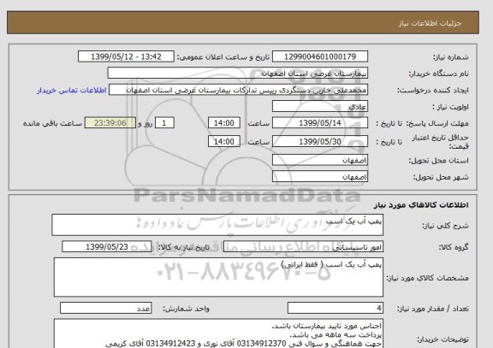The height and width of the screenshot is (348, 493).
Task: Select delivery city field اصفهان
Action: click(320, 176)
